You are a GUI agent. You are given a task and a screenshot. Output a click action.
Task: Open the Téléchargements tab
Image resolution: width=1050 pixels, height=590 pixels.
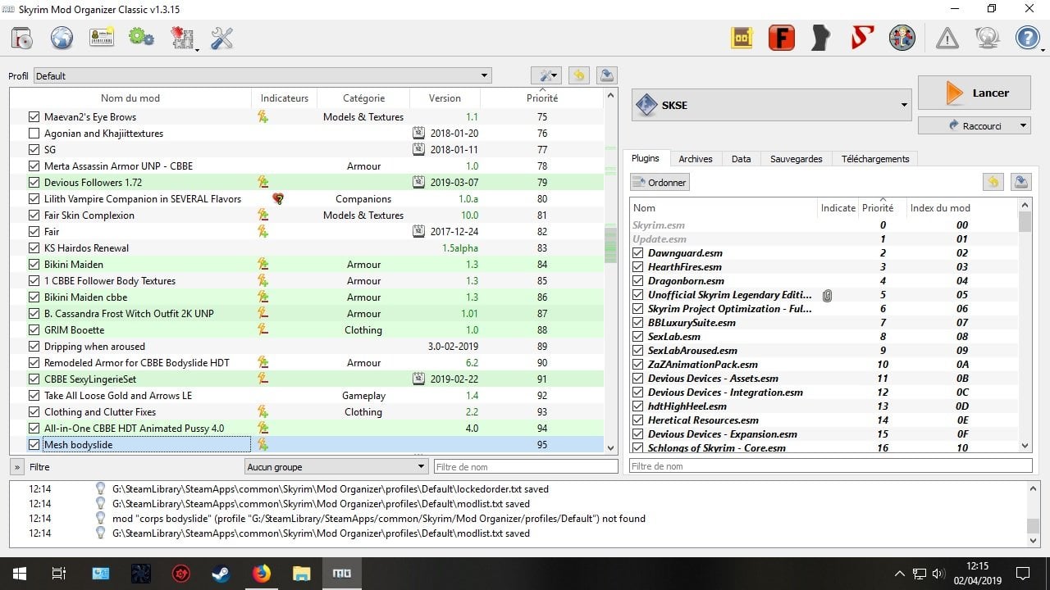tap(875, 159)
